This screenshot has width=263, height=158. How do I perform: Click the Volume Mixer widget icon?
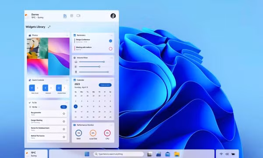click(x=75, y=57)
